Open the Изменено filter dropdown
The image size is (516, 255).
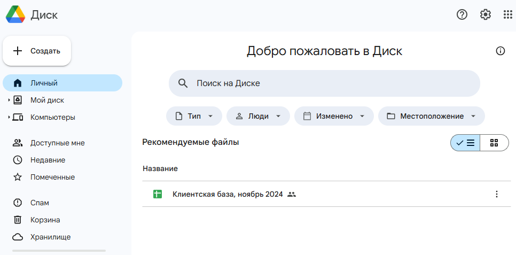334,116
